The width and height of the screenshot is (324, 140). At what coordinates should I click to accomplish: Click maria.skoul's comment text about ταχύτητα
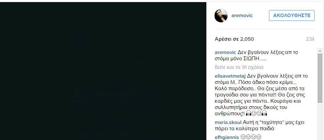coord(260,125)
